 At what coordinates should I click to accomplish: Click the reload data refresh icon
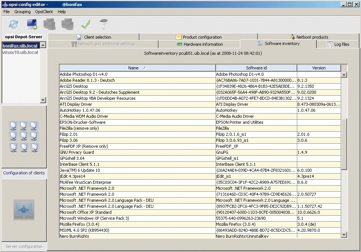13,24
